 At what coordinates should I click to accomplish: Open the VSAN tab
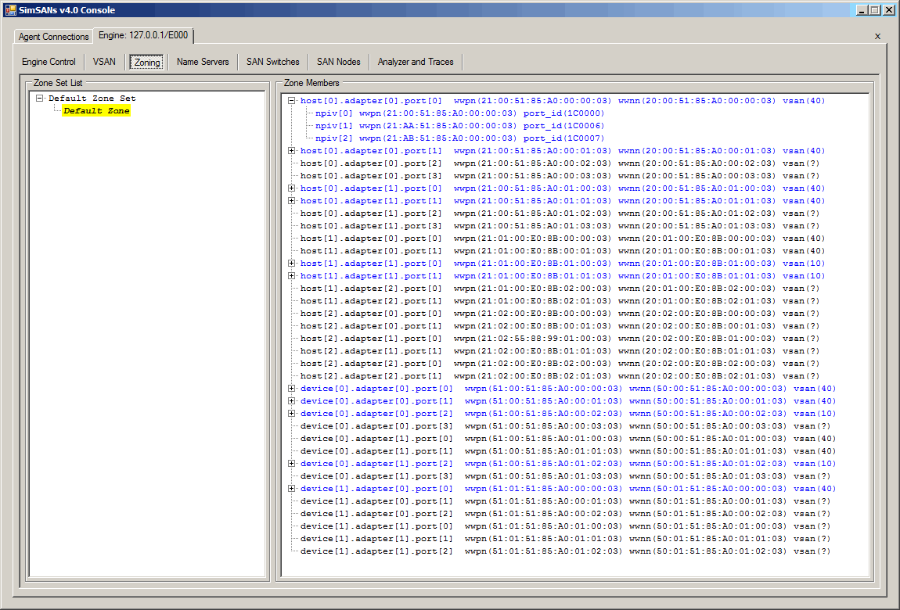(104, 62)
